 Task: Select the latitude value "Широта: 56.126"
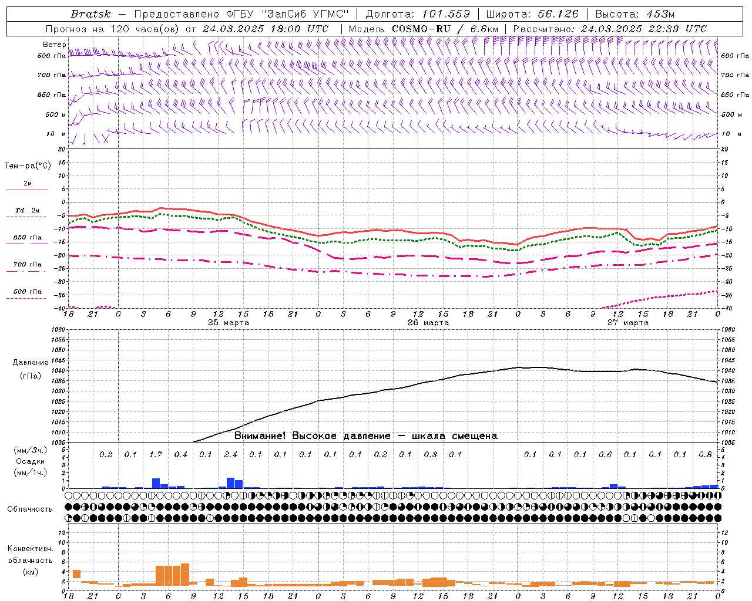tap(532, 13)
